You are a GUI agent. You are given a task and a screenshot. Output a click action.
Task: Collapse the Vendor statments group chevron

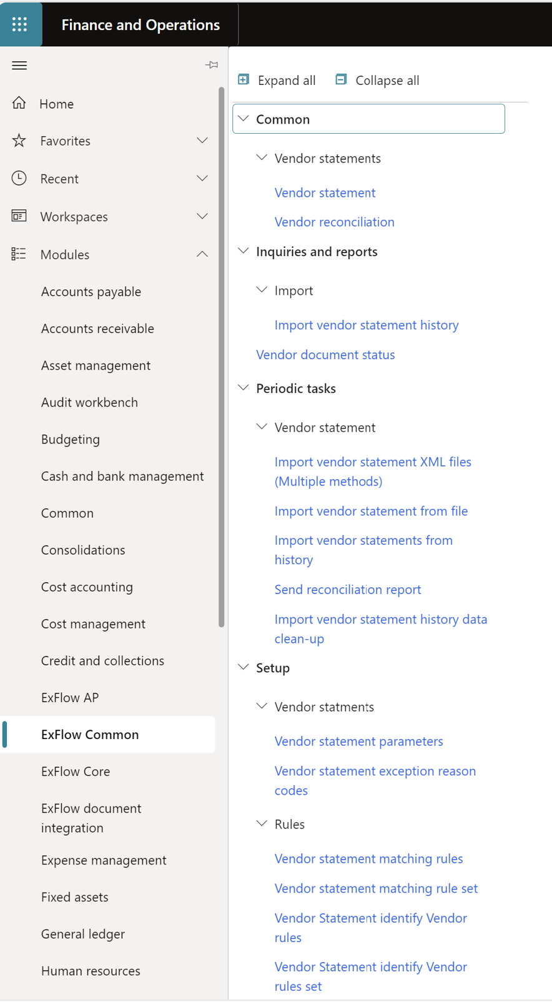tap(262, 706)
